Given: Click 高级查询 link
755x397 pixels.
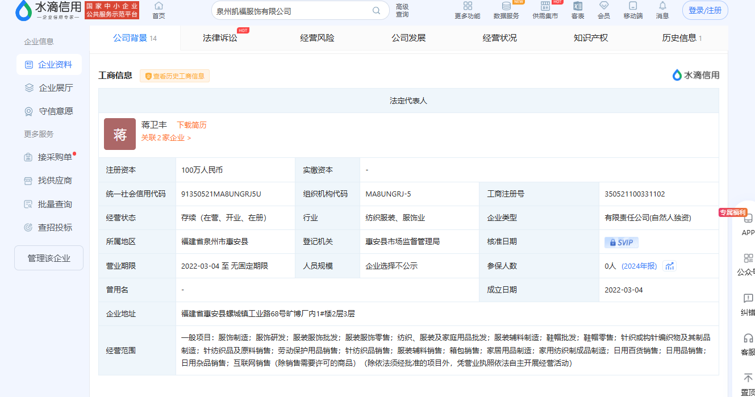Looking at the screenshot, I should (x=402, y=11).
